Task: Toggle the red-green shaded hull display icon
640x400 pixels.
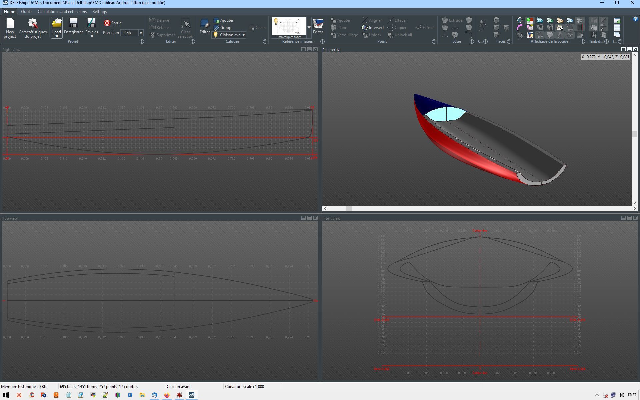Action: tap(530, 20)
